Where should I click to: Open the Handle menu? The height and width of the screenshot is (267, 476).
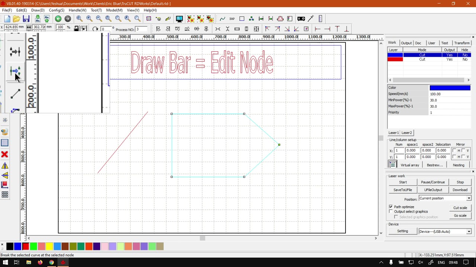coord(77,10)
